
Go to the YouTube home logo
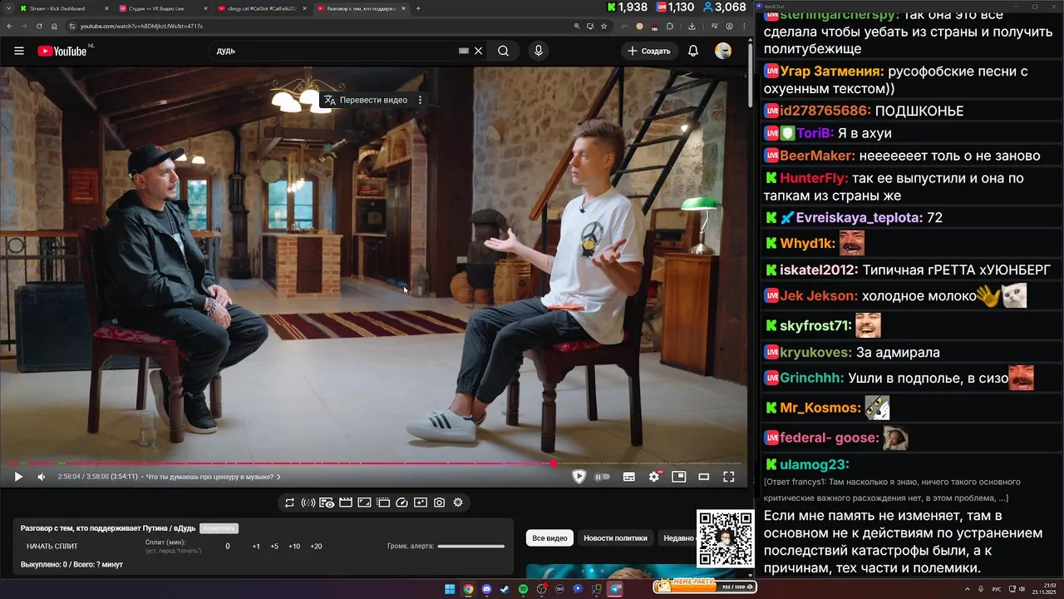coord(62,51)
